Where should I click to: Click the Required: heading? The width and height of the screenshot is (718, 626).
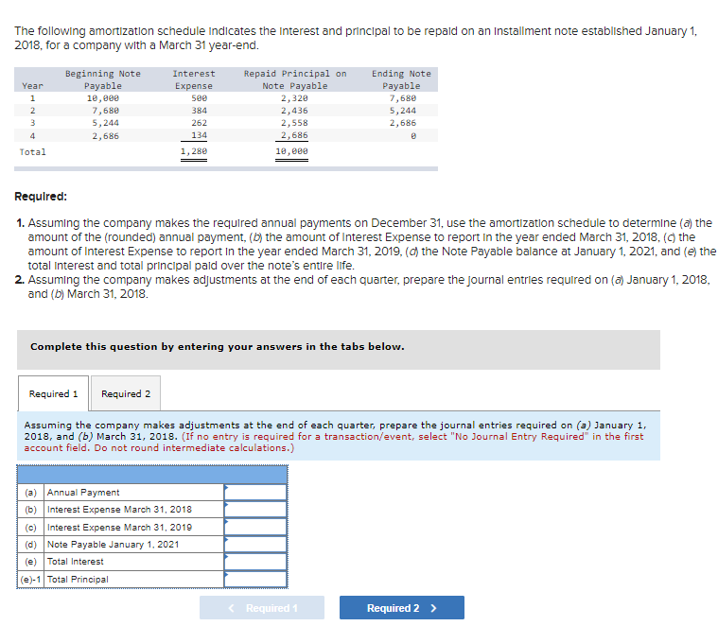click(41, 197)
